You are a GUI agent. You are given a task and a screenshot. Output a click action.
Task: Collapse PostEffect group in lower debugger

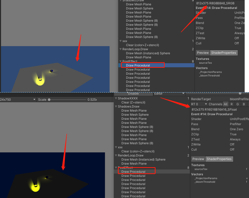point(116,167)
